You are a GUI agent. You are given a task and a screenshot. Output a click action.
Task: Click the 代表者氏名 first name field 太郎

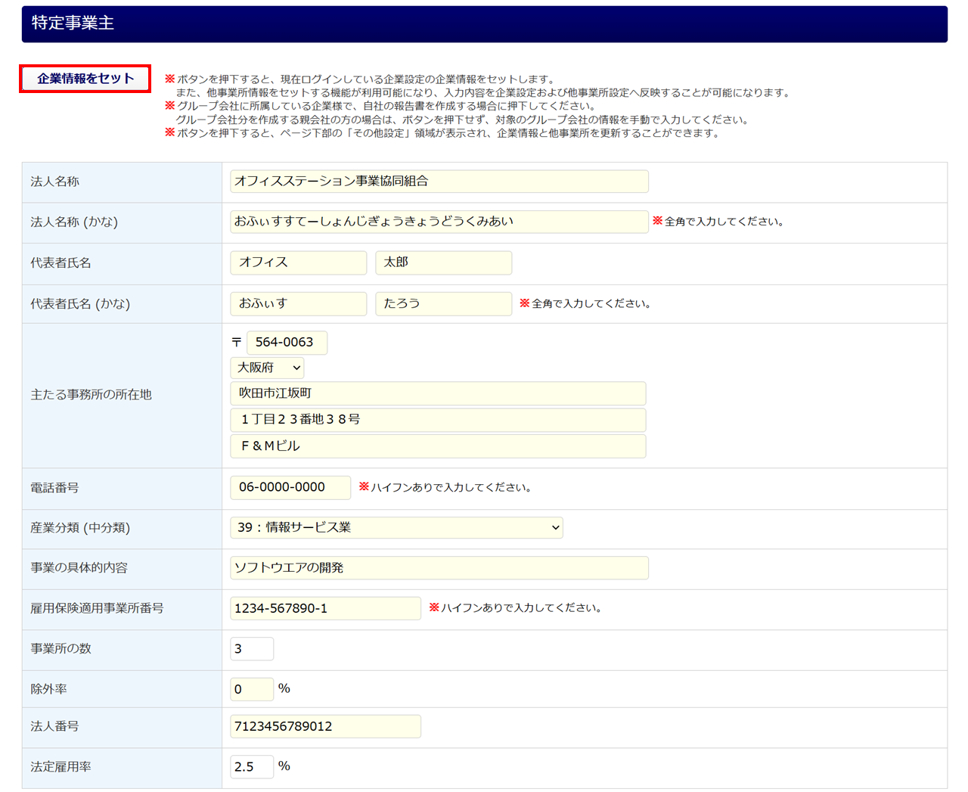pos(443,262)
